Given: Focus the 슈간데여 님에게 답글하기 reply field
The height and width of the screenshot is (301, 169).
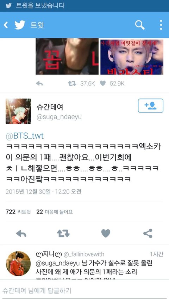Looking at the screenshot, I should coord(84,290).
